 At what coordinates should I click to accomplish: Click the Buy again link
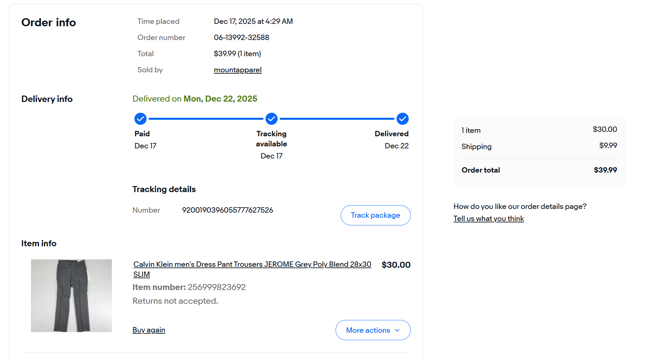149,330
